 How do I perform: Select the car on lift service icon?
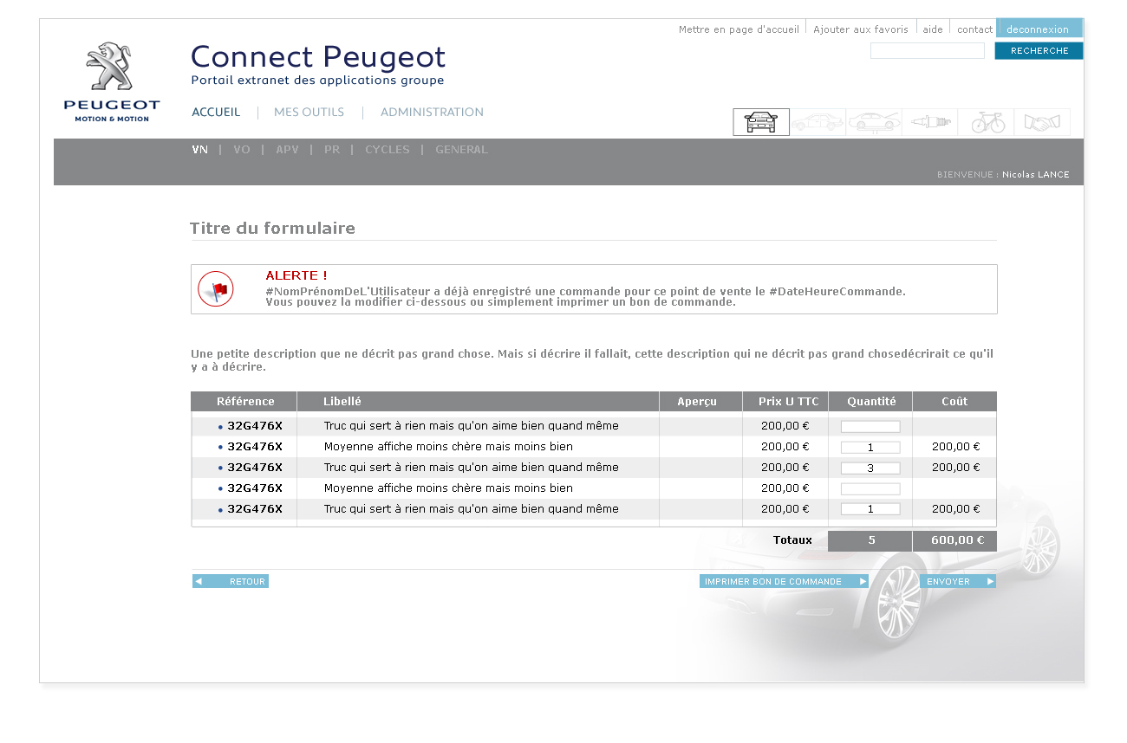[x=874, y=122]
